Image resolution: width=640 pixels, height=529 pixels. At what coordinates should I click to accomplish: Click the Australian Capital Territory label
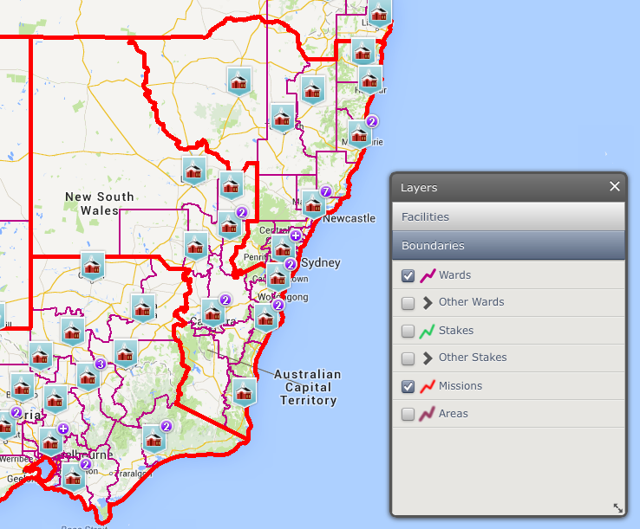(308, 387)
